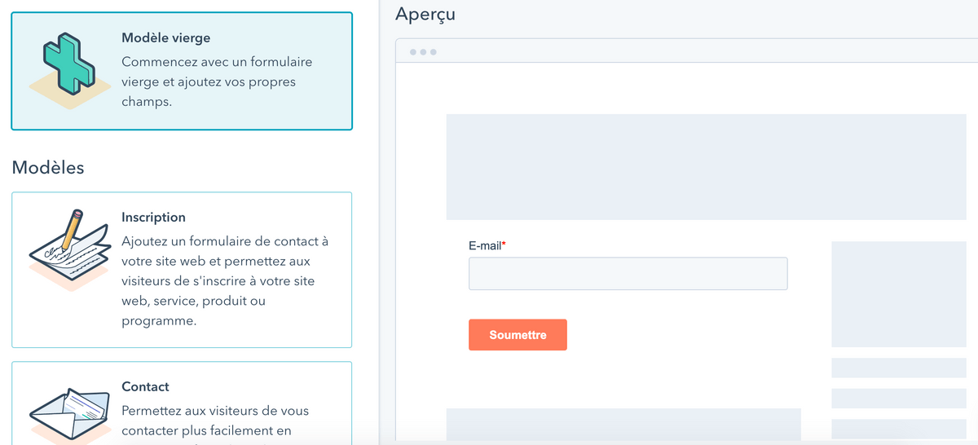
Task: Pick the Contact template title
Action: click(x=145, y=386)
